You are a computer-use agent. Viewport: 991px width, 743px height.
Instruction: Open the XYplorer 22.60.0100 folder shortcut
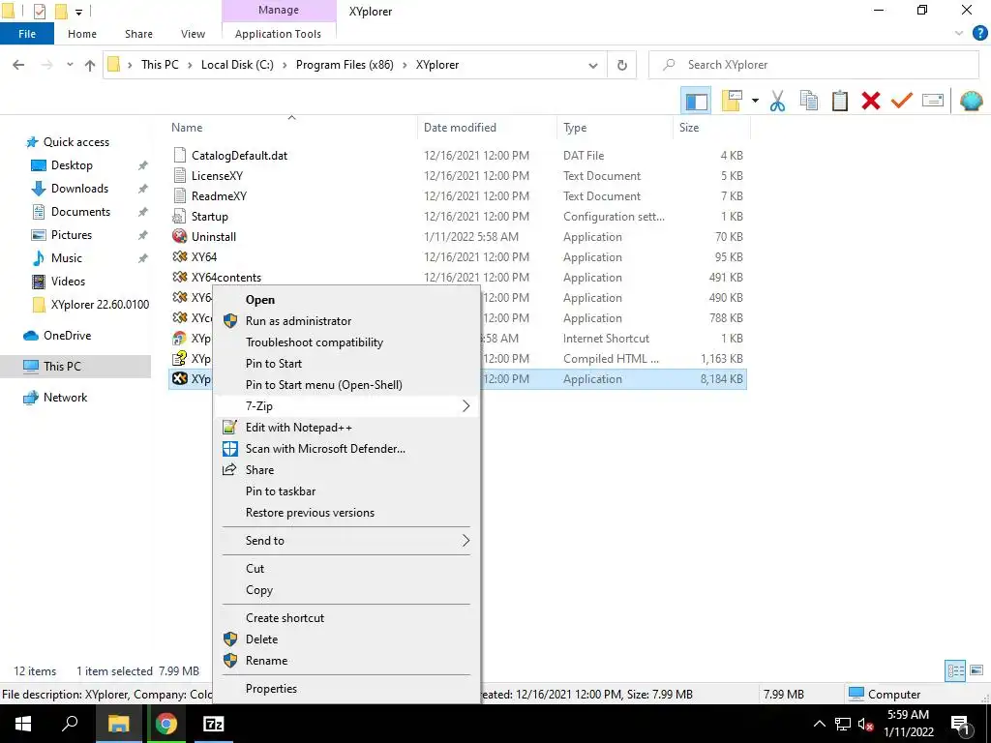point(100,305)
